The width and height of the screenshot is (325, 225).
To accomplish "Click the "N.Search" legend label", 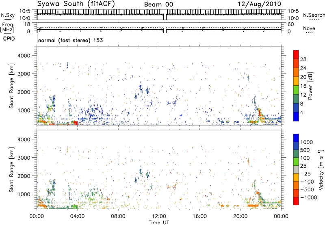I will pos(314,15).
